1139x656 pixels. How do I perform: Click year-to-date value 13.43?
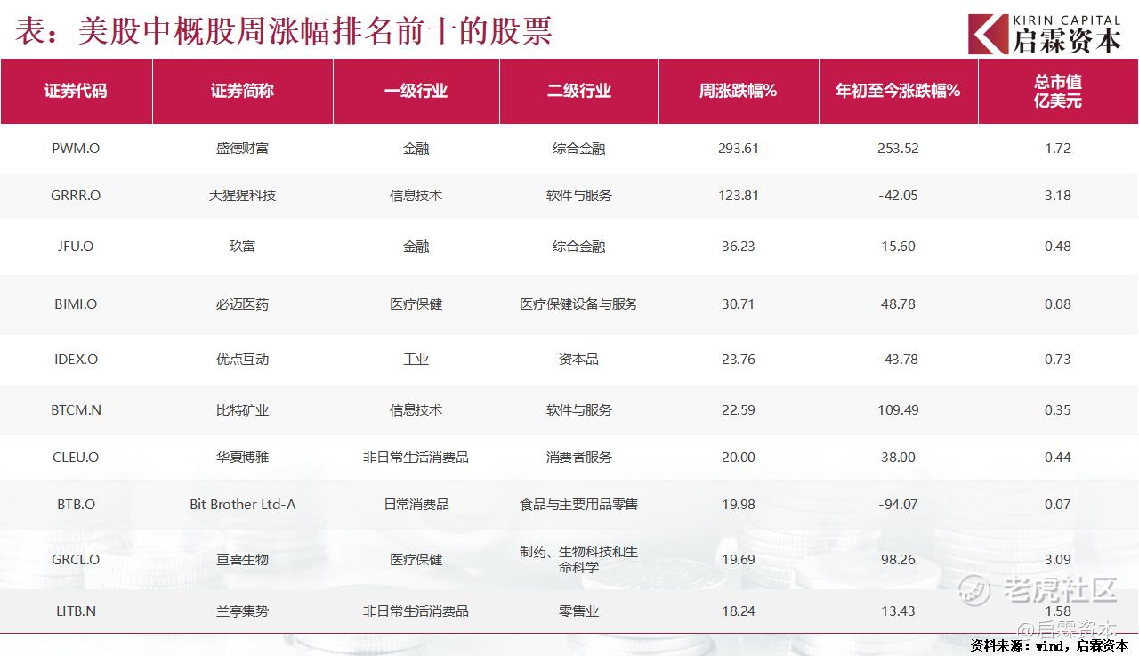click(898, 611)
